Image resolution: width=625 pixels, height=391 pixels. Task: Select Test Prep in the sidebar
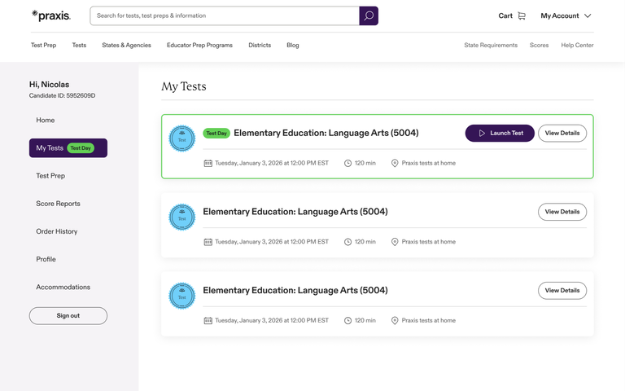pyautogui.click(x=50, y=176)
